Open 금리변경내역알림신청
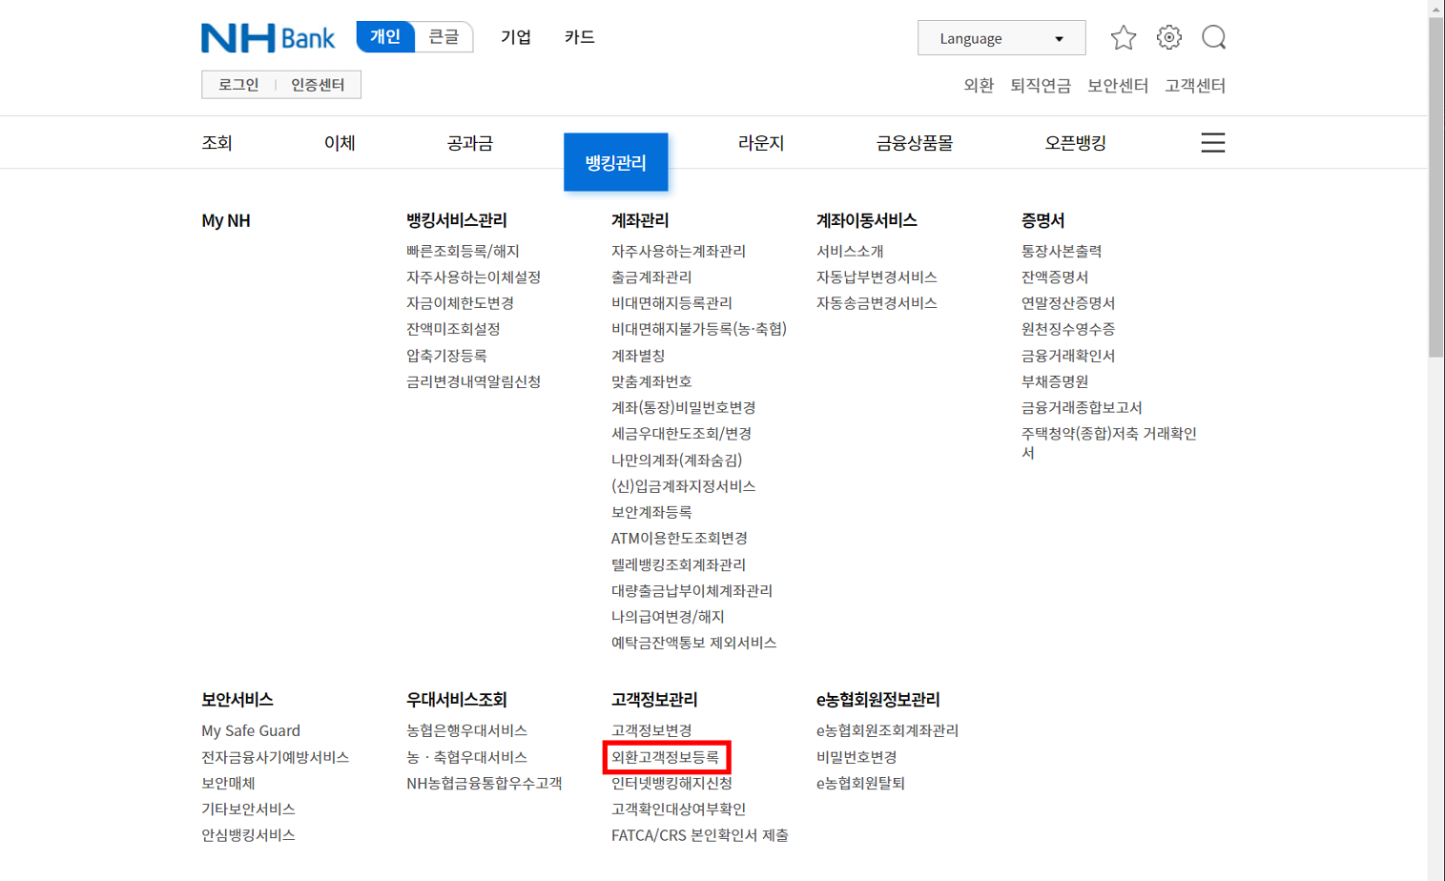Viewport: 1445px width, 881px height. pos(473,380)
